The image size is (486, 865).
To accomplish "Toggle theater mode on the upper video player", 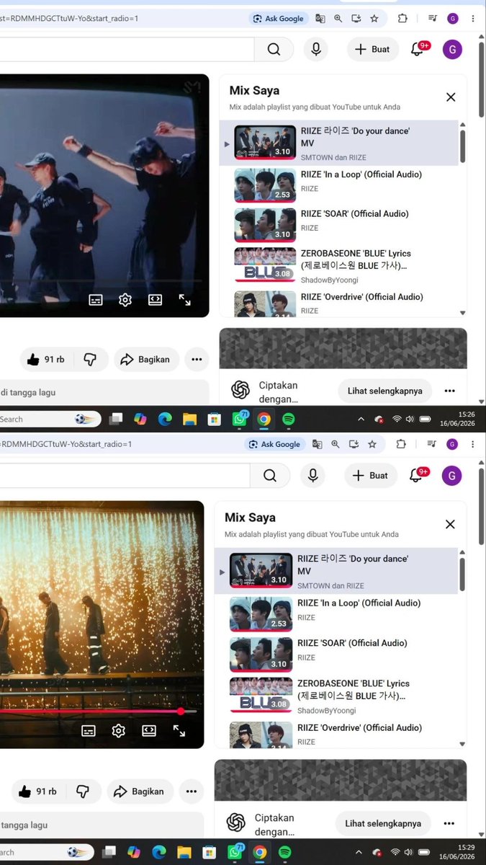I will click(155, 300).
